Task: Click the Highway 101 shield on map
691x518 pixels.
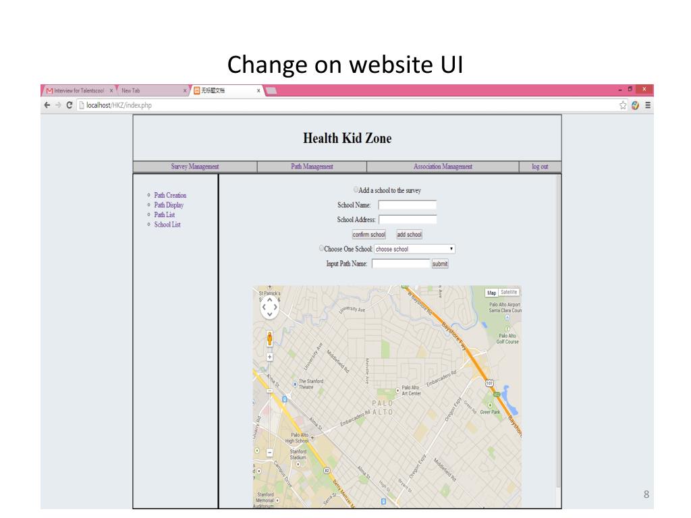Action: pyautogui.click(x=490, y=383)
